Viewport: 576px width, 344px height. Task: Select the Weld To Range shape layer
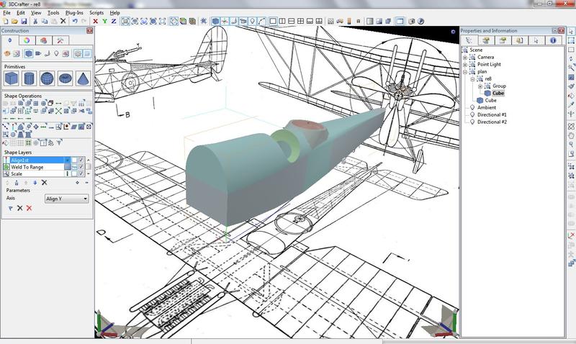pos(27,167)
